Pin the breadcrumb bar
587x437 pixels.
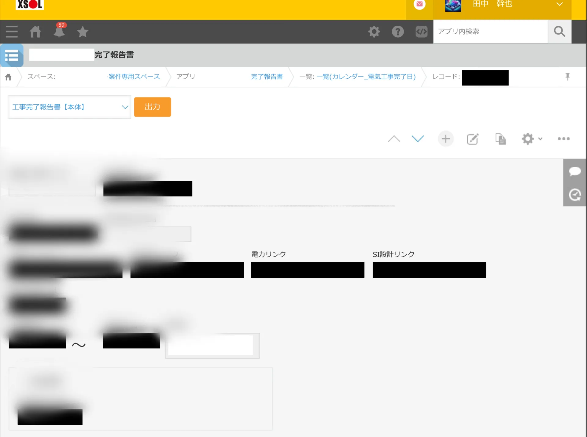tap(567, 76)
